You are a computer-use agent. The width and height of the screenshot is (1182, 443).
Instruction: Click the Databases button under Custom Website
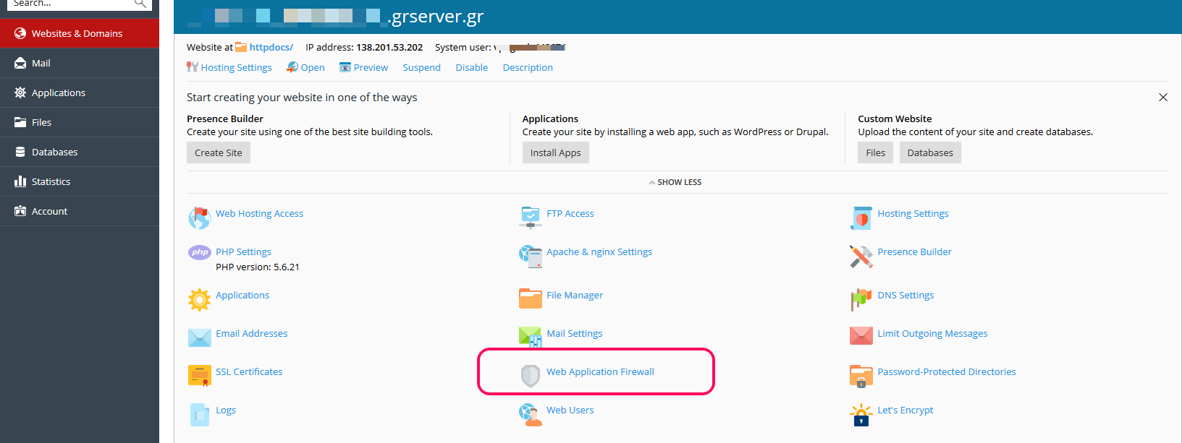(x=930, y=152)
